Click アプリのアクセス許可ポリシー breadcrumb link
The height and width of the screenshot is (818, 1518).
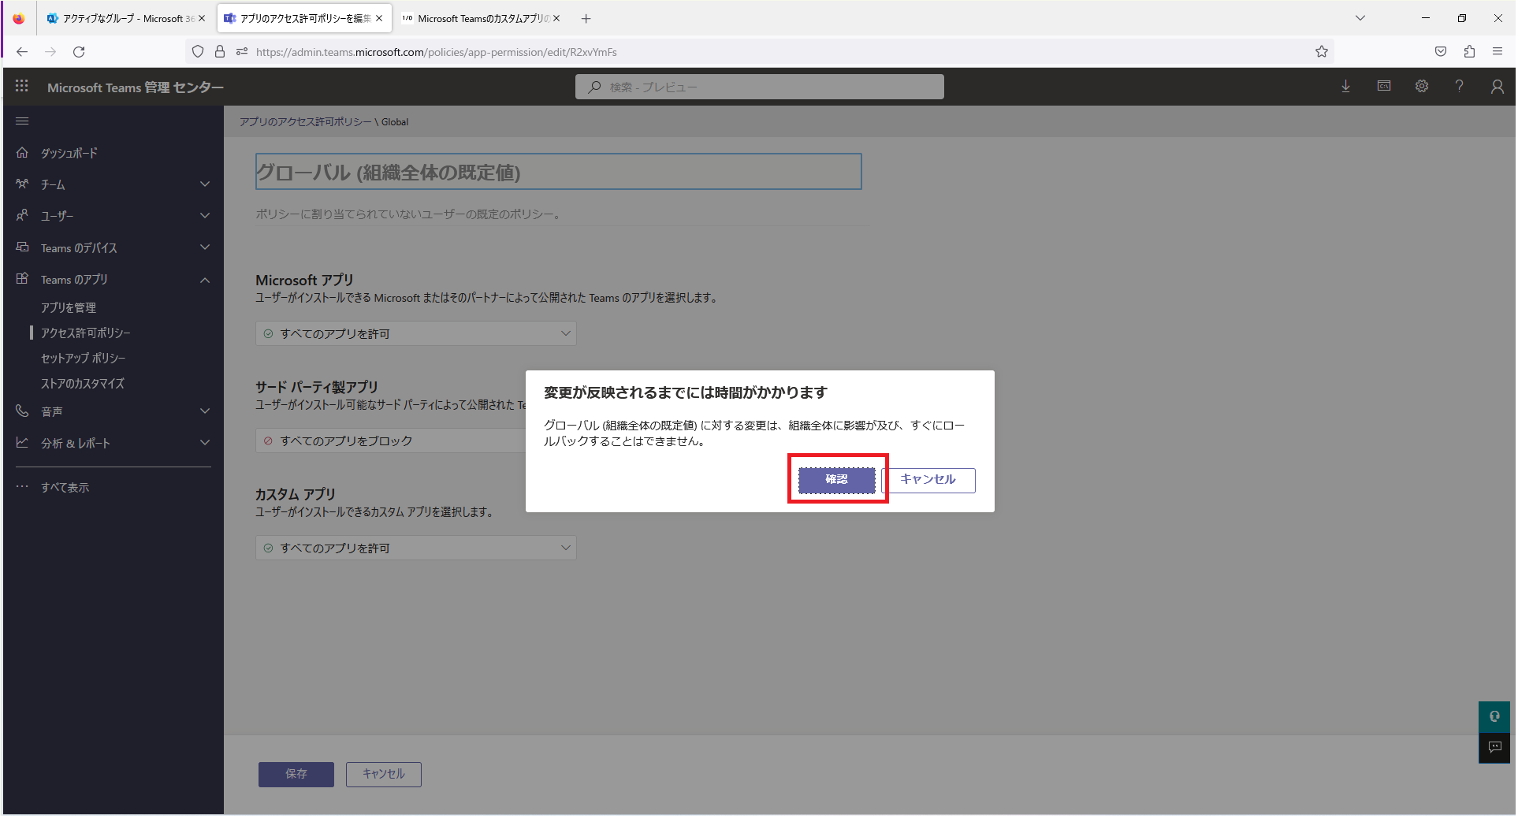pyautogui.click(x=305, y=121)
